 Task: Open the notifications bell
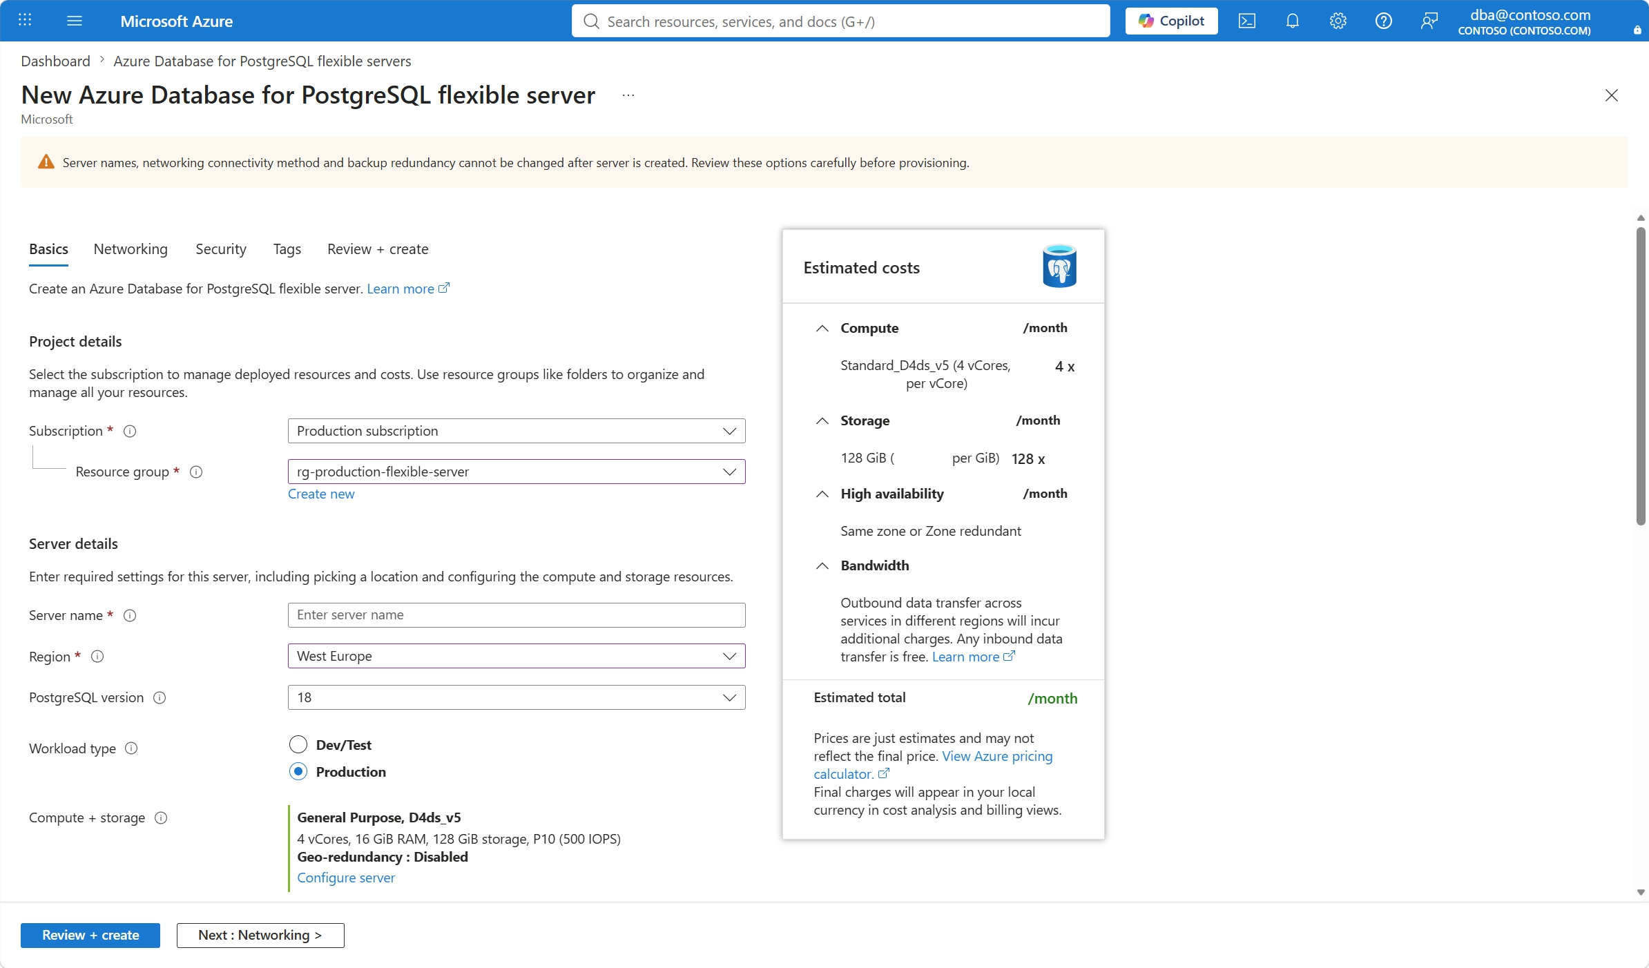(x=1293, y=21)
